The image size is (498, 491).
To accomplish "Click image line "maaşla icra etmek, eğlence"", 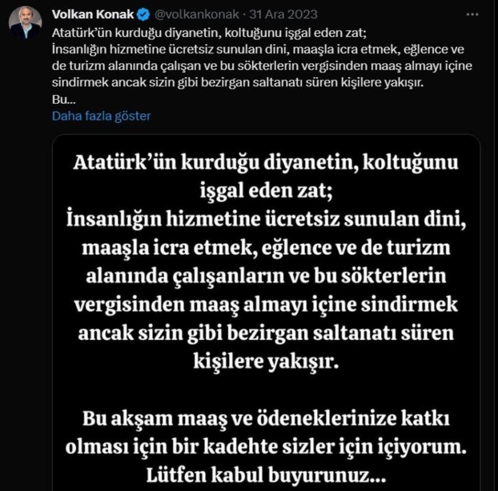I will coord(266,247).
